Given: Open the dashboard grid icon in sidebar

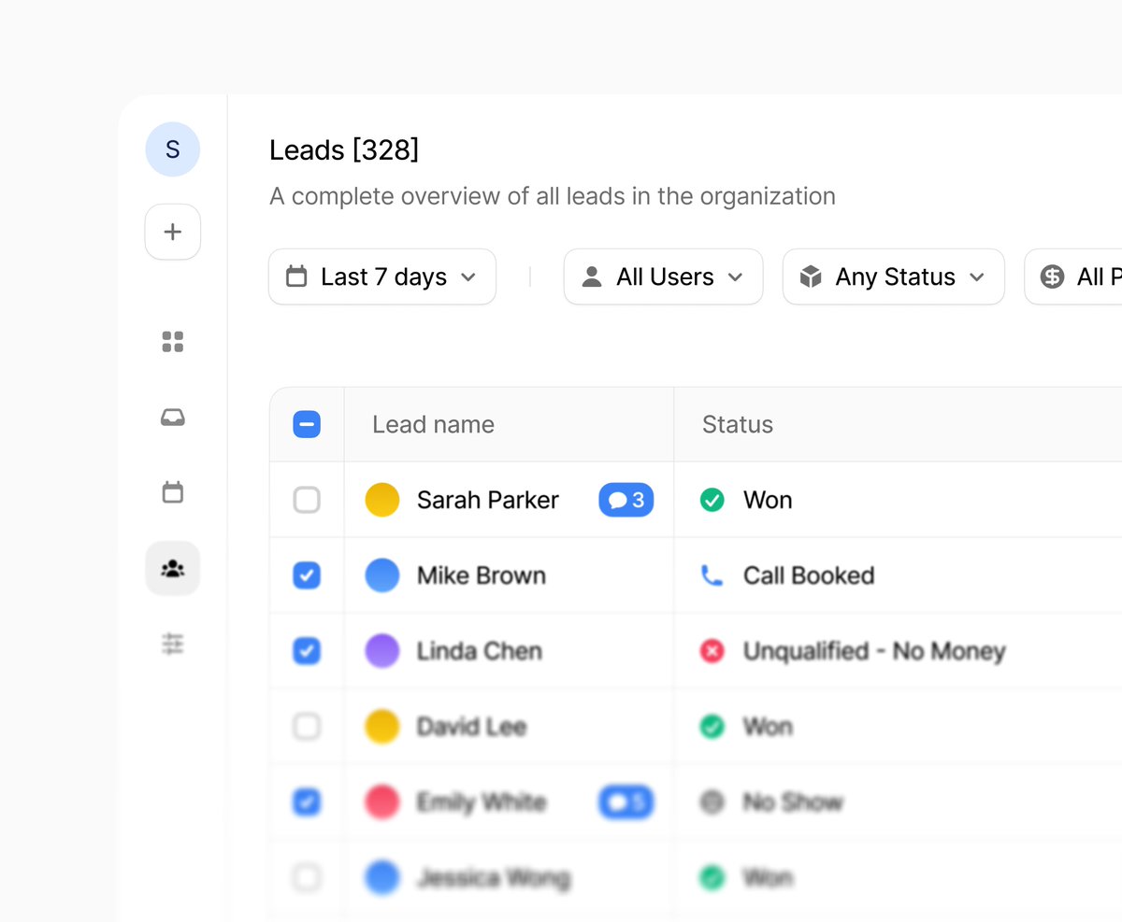Looking at the screenshot, I should point(173,342).
